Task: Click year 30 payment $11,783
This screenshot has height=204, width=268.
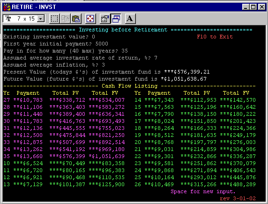Action: (28, 121)
